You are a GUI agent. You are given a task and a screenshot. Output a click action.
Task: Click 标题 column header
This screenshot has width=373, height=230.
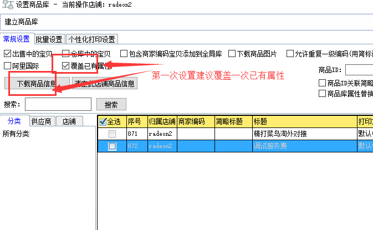click(x=305, y=121)
